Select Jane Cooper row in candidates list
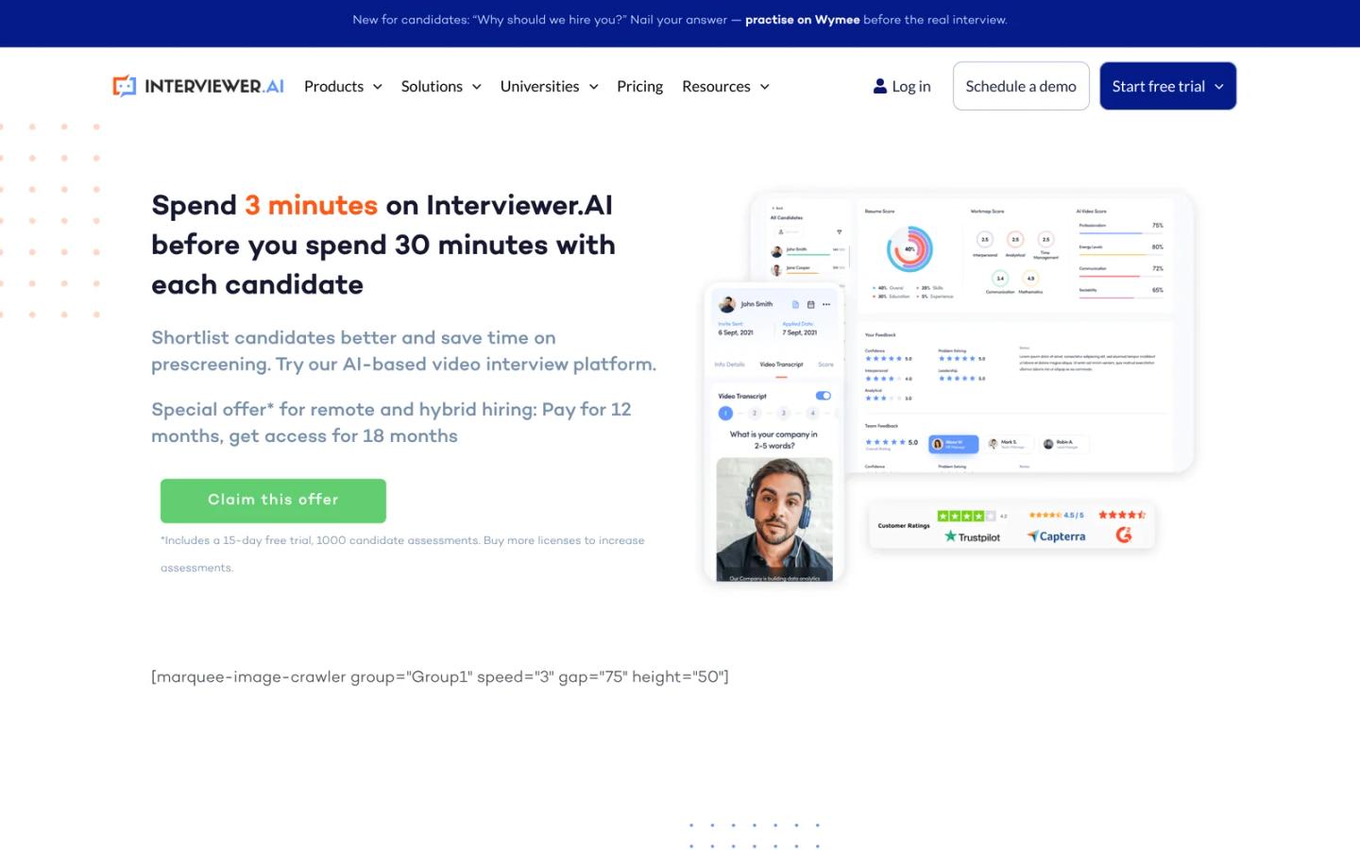 point(809,270)
